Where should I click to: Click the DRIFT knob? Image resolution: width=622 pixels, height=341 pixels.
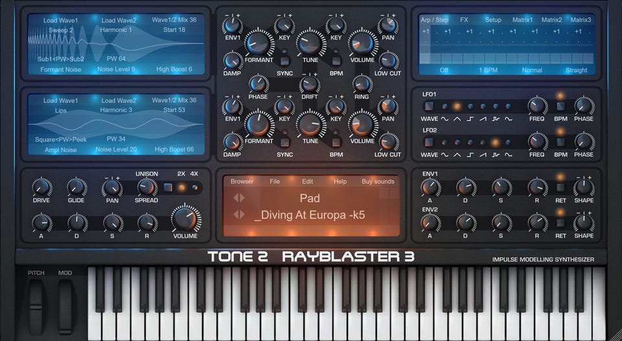click(310, 84)
